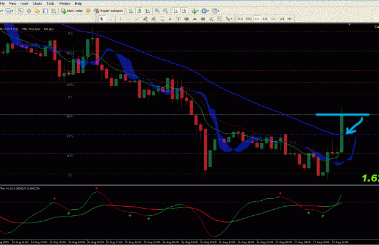Click the New Order button
This screenshot has height=245, width=379.
[x=72, y=11]
